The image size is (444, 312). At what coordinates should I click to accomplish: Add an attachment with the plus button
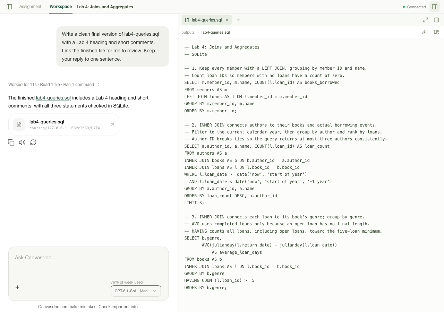pos(17,287)
